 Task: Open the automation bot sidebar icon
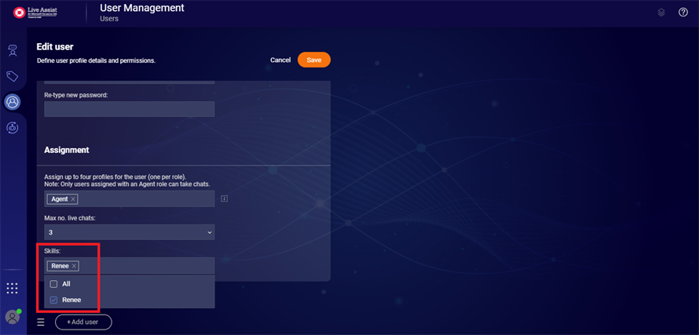coord(13,127)
